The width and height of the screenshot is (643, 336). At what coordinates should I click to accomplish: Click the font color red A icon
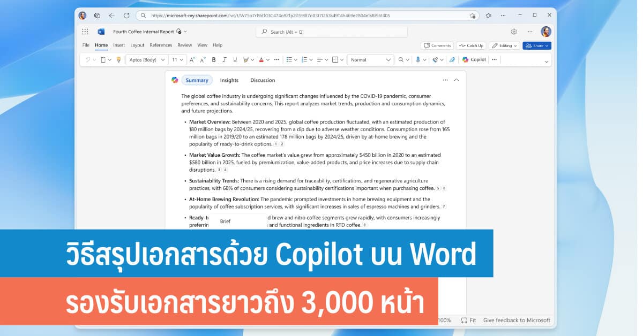261,60
